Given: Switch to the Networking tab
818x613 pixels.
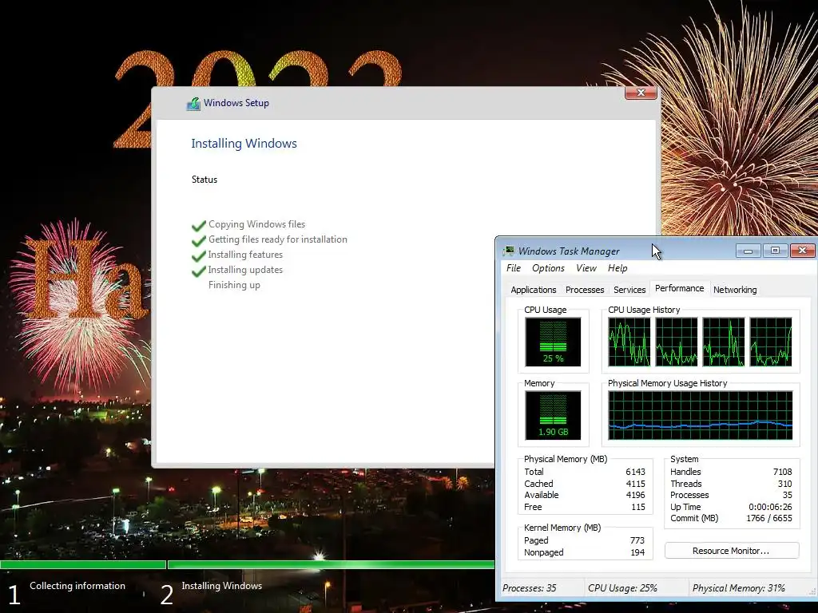Looking at the screenshot, I should coord(735,290).
